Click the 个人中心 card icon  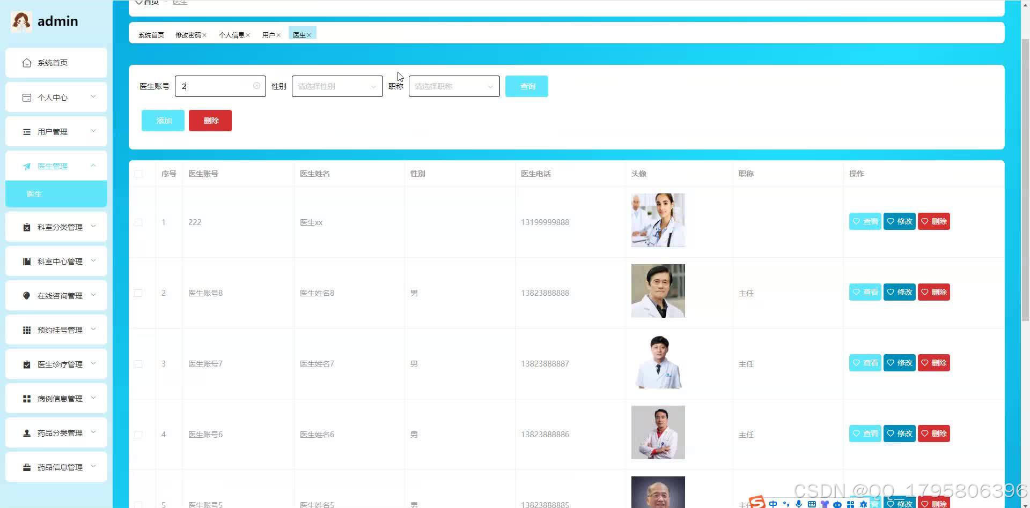coord(27,98)
